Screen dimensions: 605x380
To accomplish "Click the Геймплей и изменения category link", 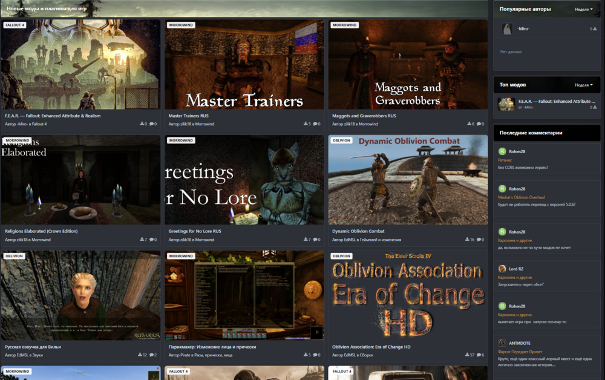I will pyautogui.click(x=380, y=240).
